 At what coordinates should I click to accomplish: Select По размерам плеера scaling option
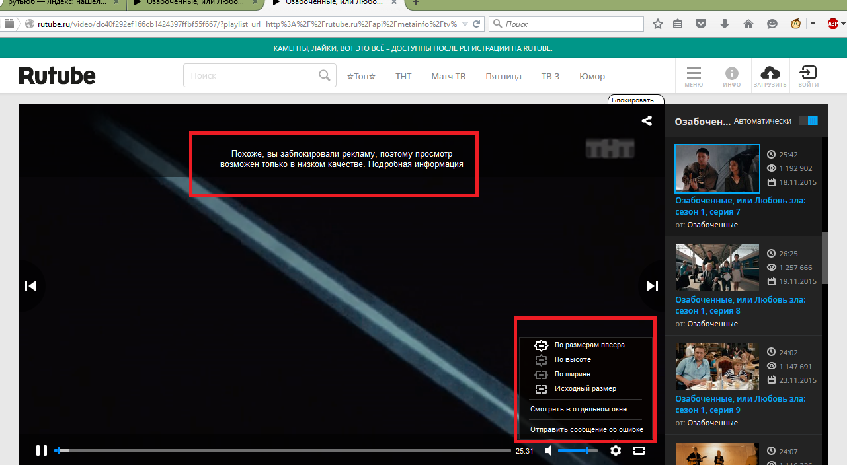(x=589, y=345)
